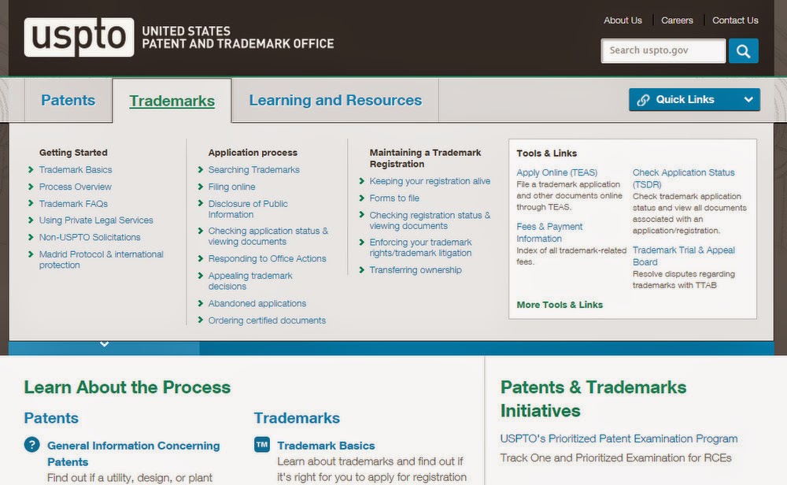The image size is (787, 485).
Task: Open the Careers link
Action: point(677,20)
